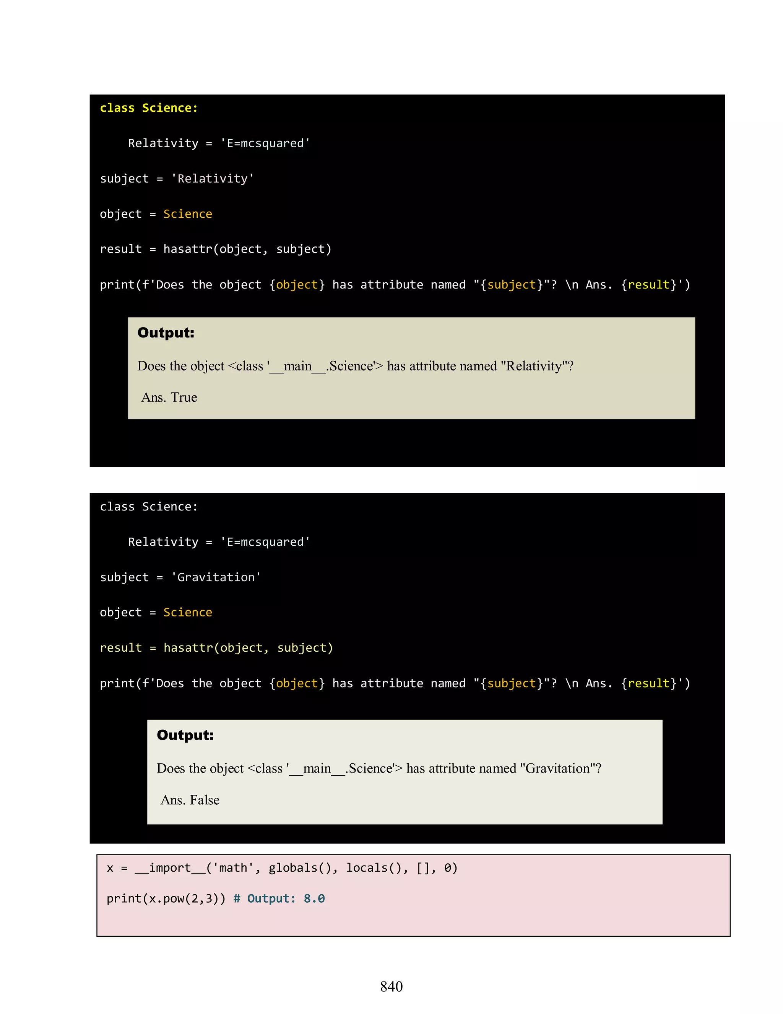Image resolution: width=783 pixels, height=1014 pixels.
Task: Click the line subject = 'Gravitation'
Action: point(180,577)
